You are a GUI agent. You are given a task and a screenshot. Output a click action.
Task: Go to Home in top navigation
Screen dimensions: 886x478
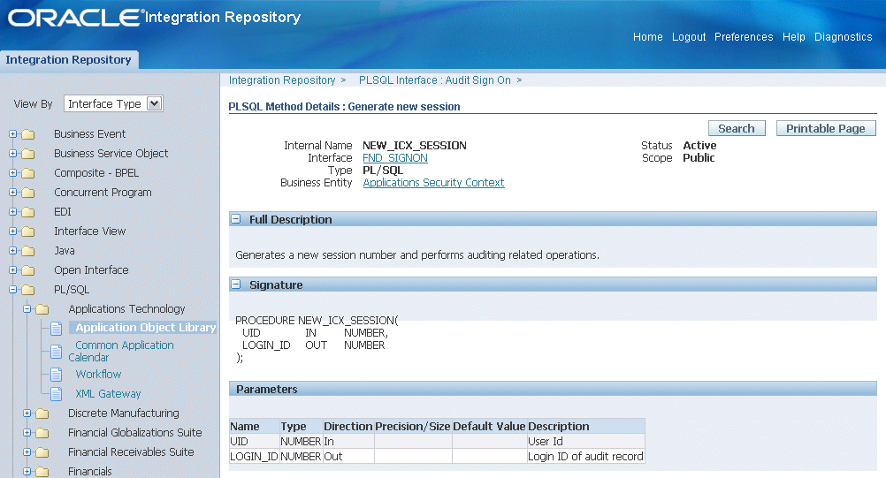(647, 37)
